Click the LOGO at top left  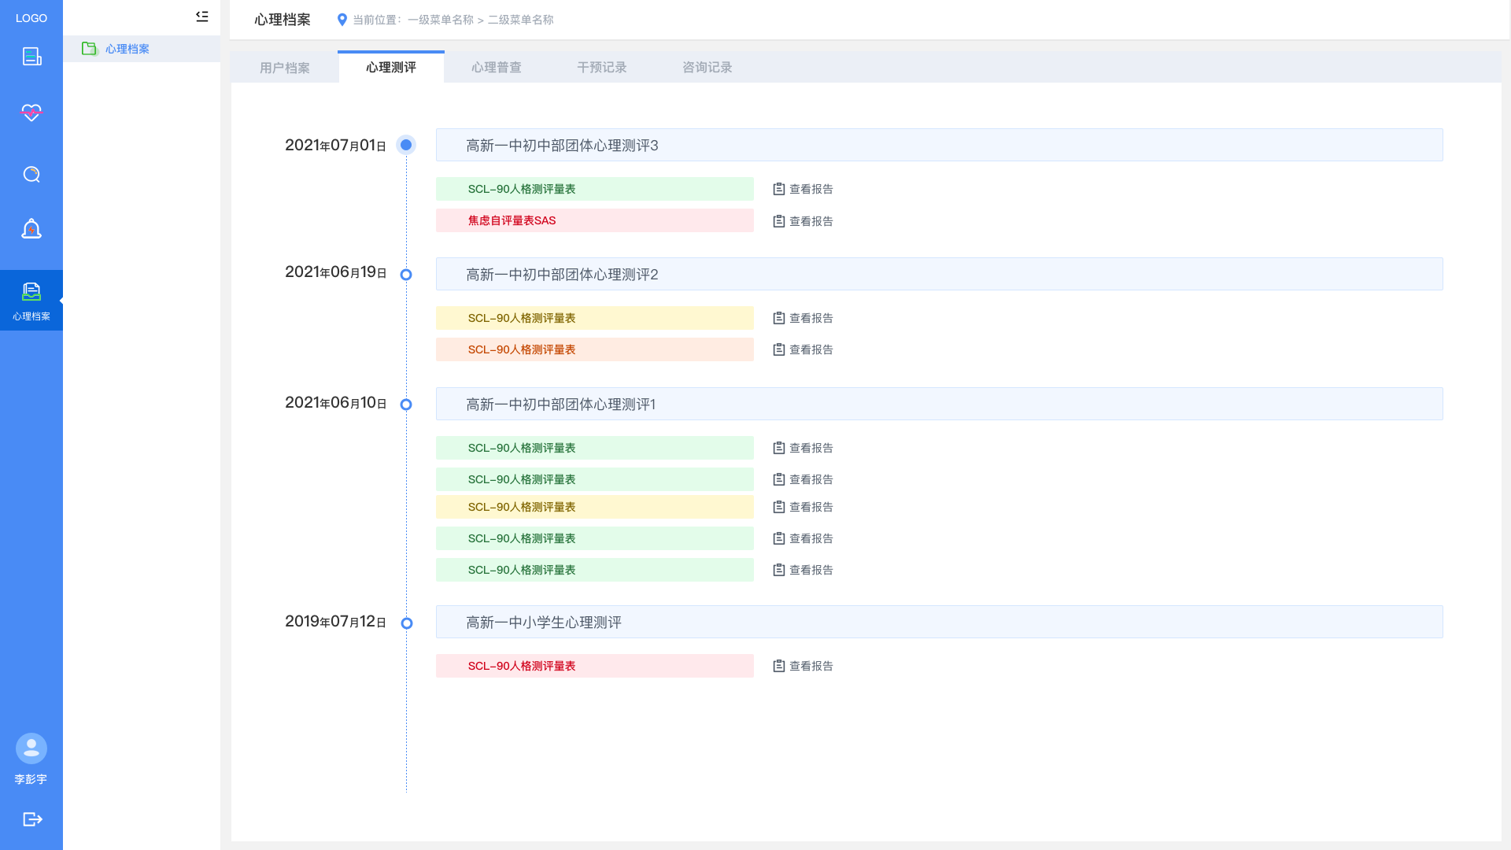pos(31,18)
